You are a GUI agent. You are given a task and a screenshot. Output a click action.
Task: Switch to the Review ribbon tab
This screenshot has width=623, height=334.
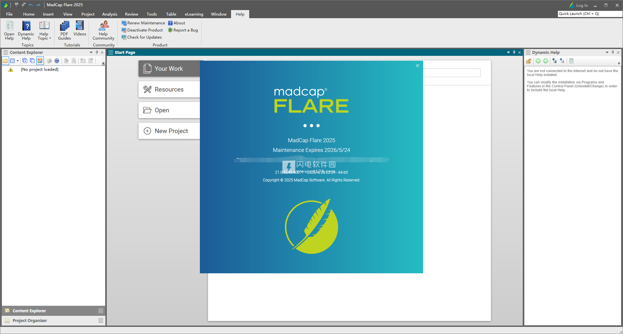coord(131,14)
